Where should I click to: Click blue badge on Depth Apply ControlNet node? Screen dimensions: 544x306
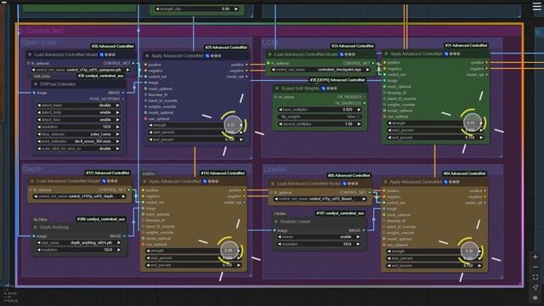pos(205,181)
